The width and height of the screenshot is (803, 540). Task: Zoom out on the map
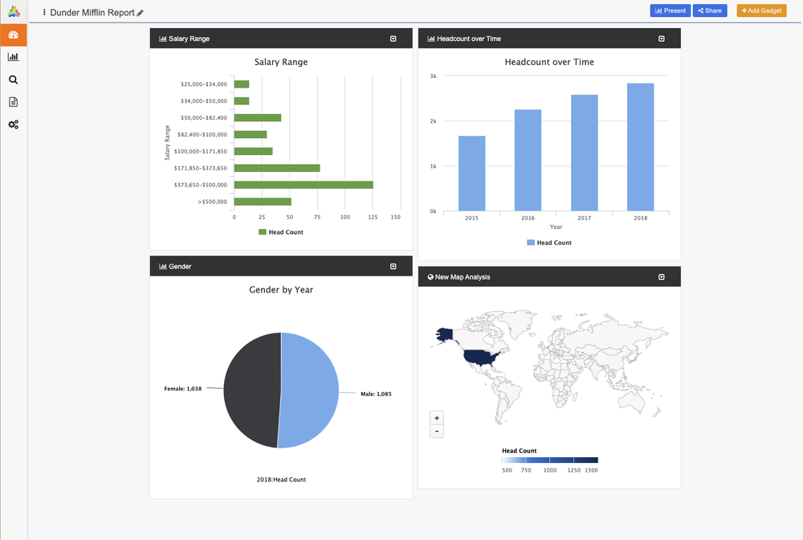point(437,432)
